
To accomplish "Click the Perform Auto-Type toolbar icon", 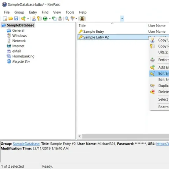I will pyautogui.click(x=60, y=18).
